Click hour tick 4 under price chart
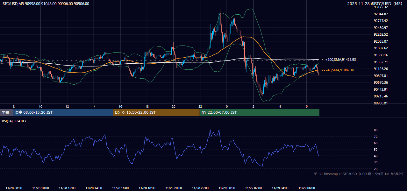The width and height of the screenshot is (407, 191). point(280,106)
